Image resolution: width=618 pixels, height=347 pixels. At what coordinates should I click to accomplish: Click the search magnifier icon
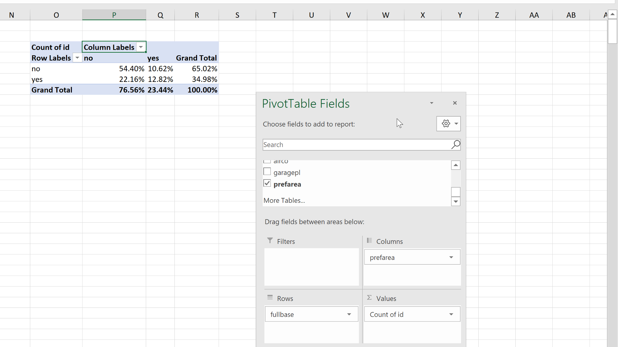pyautogui.click(x=455, y=145)
